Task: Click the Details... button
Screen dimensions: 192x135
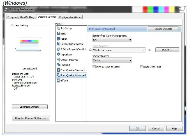Action: (167, 50)
